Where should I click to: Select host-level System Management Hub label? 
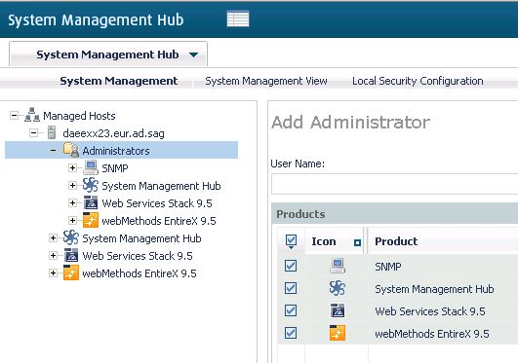tap(141, 238)
